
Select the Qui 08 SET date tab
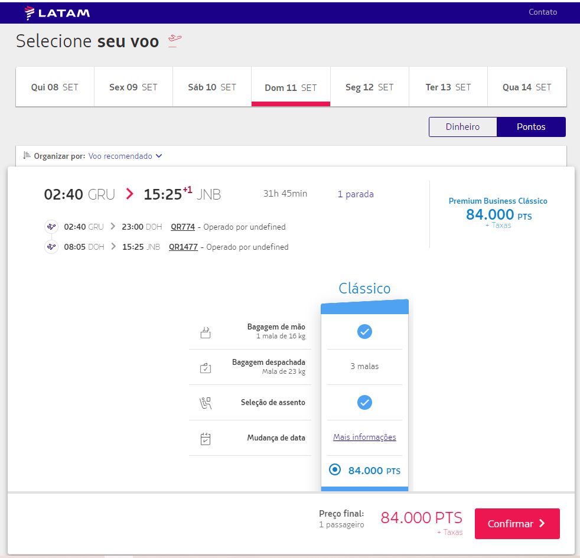click(x=55, y=87)
